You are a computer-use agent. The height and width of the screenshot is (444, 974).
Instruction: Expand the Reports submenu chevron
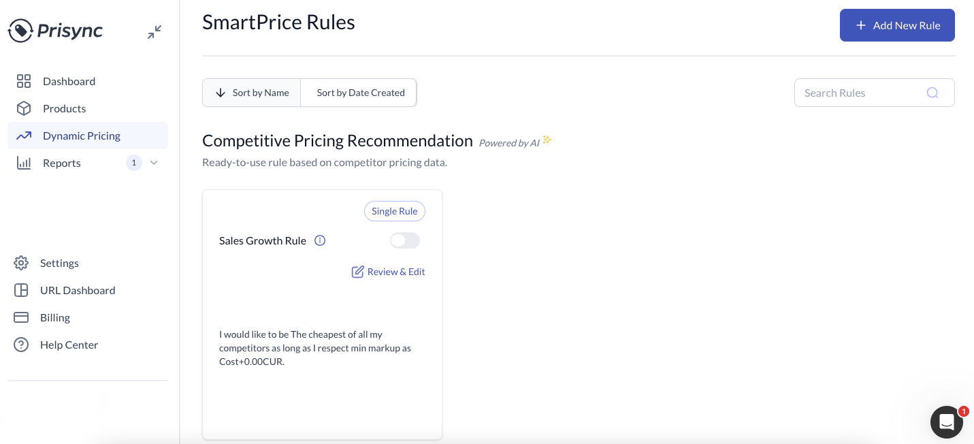point(154,163)
